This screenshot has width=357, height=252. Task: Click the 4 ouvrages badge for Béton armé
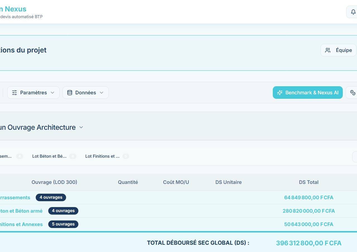tap(63, 211)
